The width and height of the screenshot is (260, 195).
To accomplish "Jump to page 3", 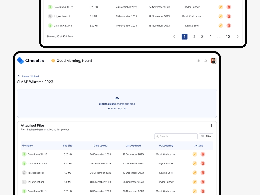I will tap(202, 37).
